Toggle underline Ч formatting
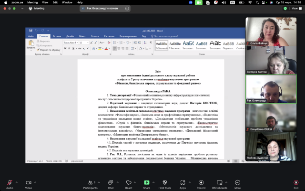 click(73, 49)
